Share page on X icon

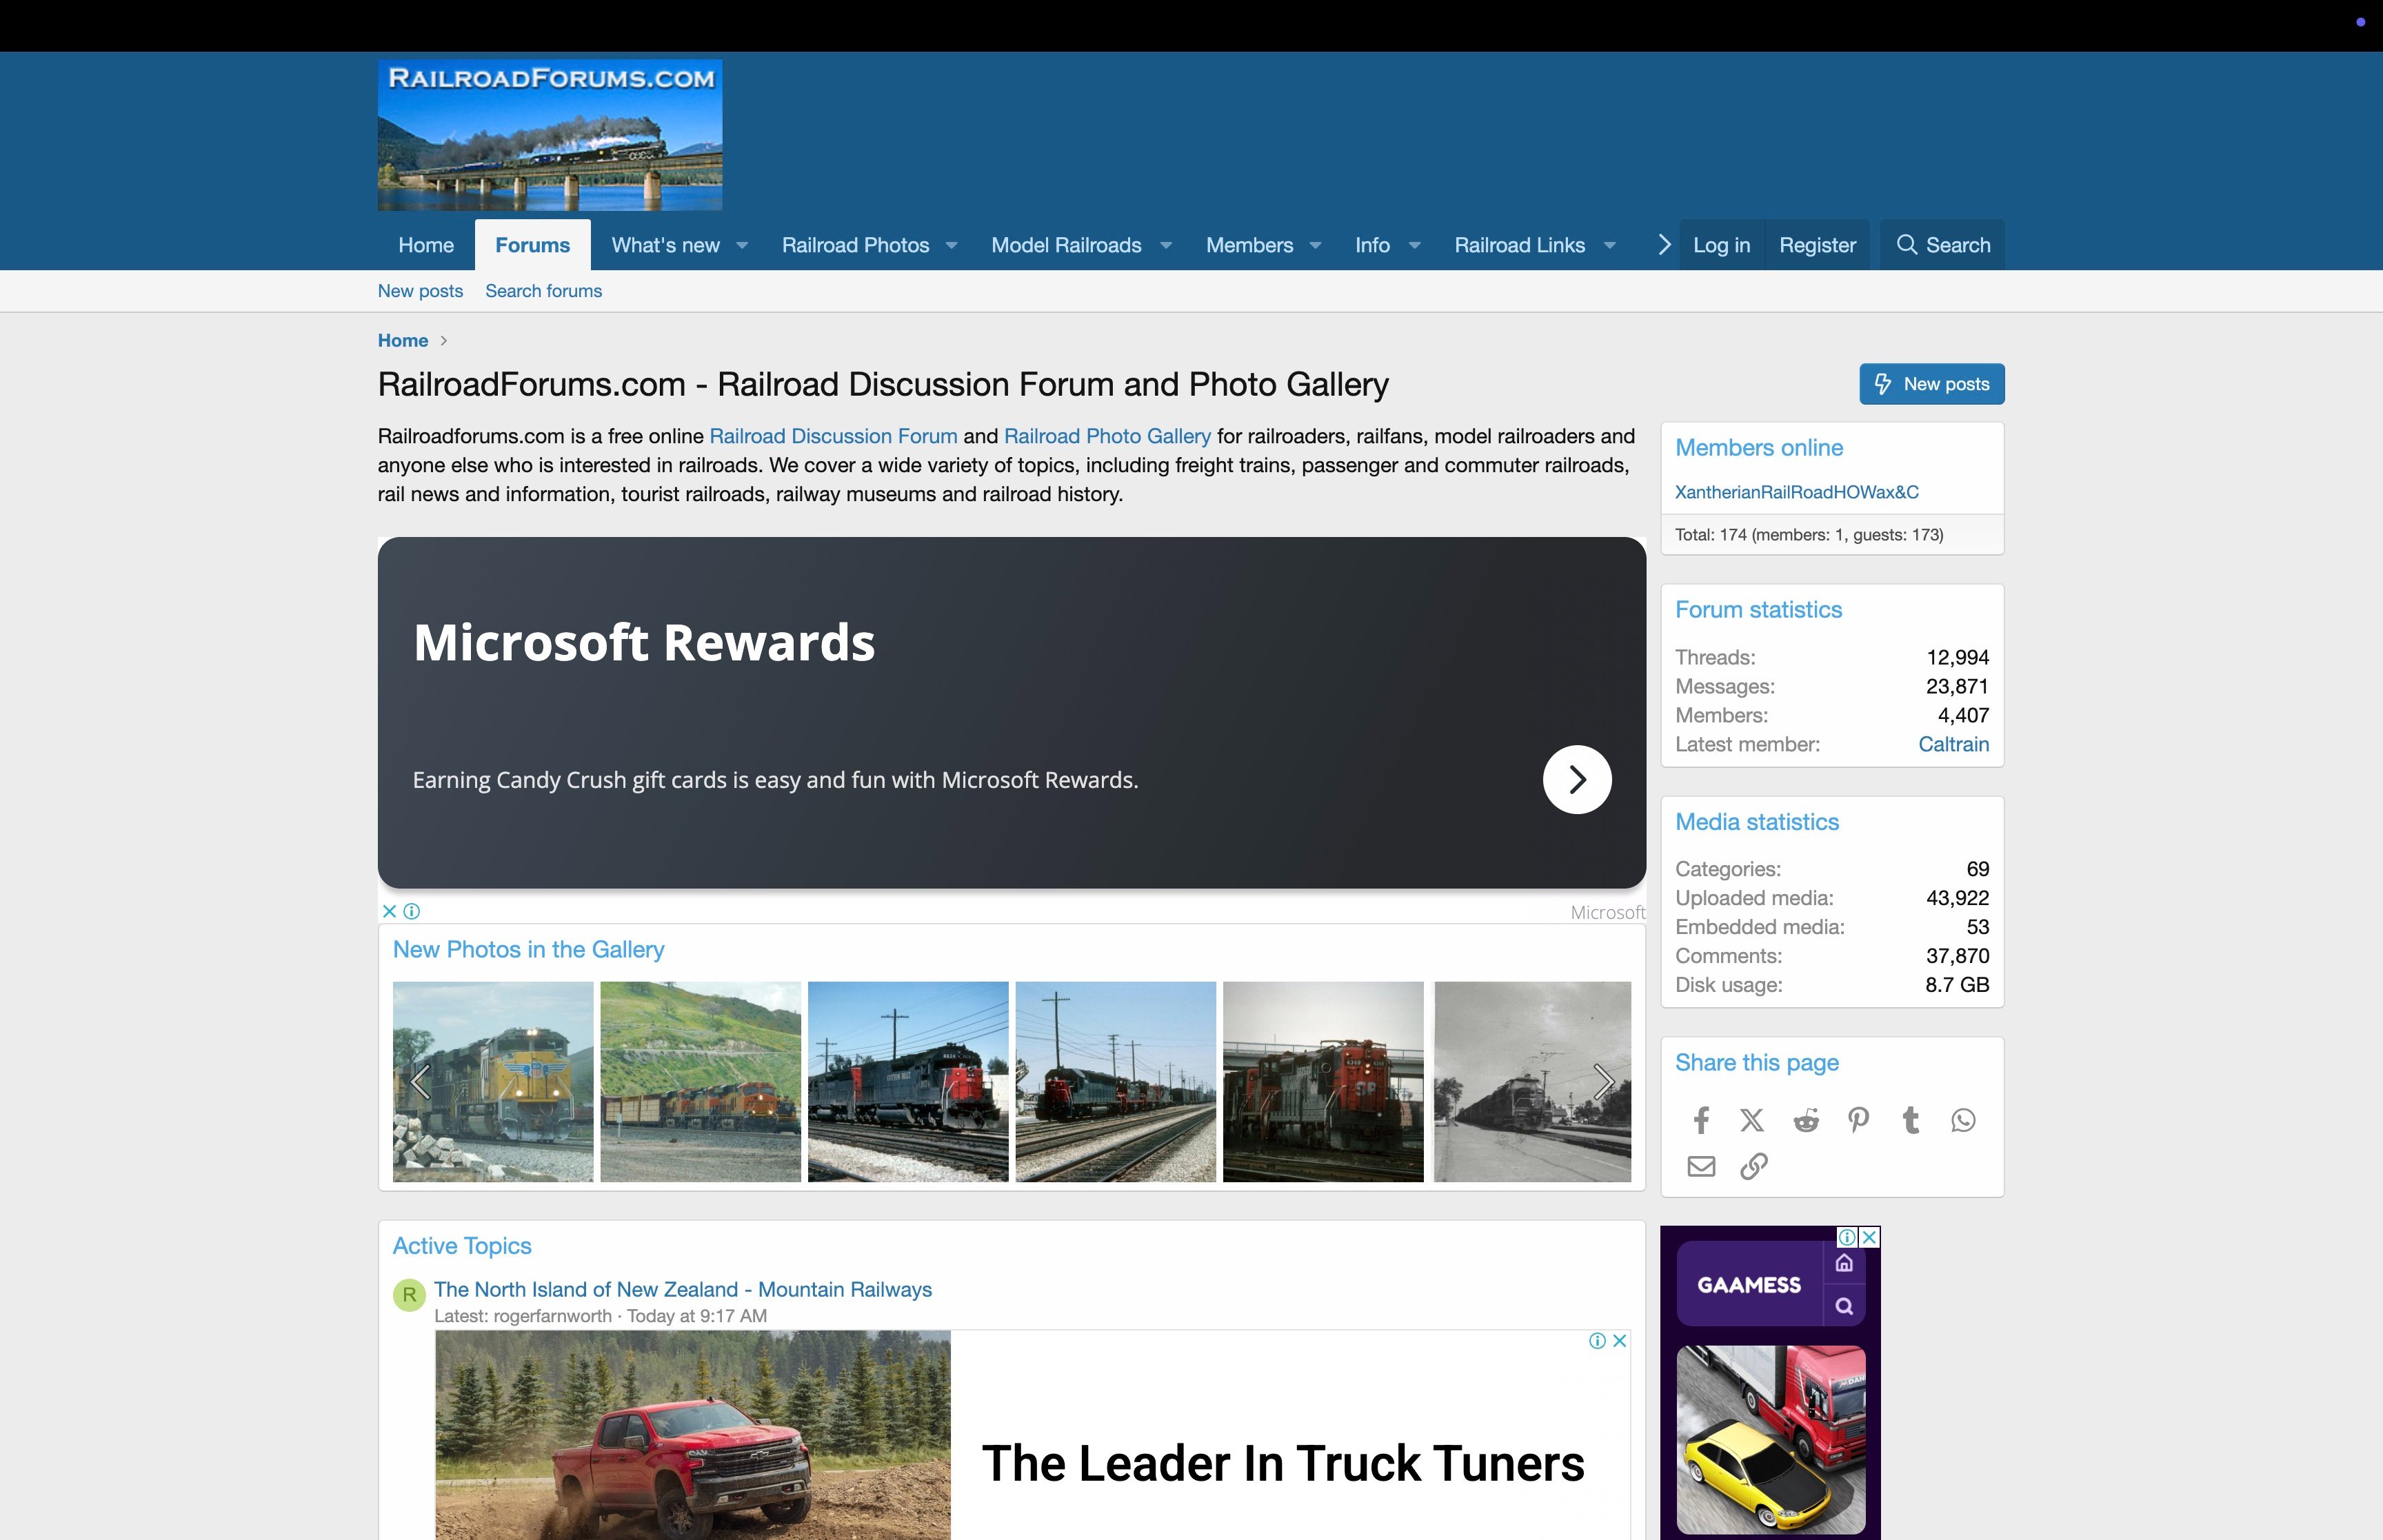pyautogui.click(x=1752, y=1120)
